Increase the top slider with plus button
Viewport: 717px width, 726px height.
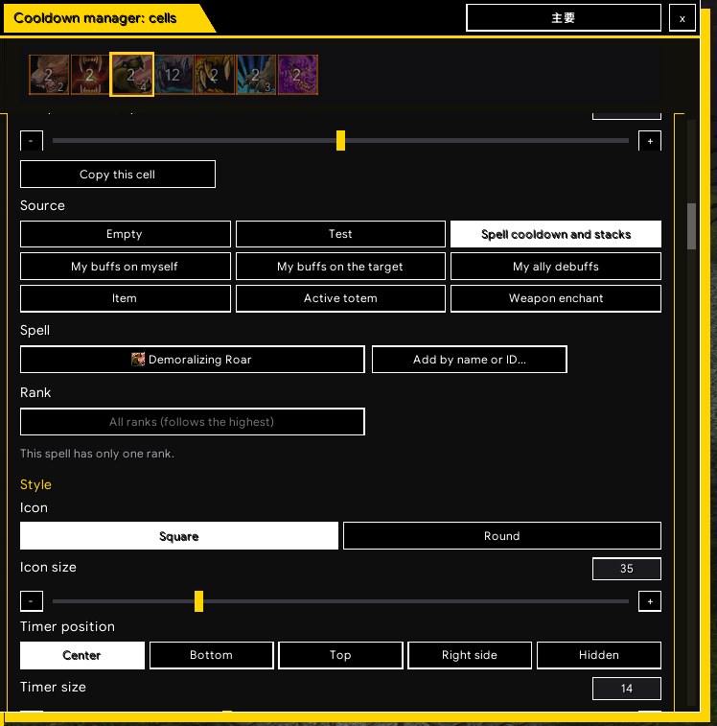(x=649, y=141)
